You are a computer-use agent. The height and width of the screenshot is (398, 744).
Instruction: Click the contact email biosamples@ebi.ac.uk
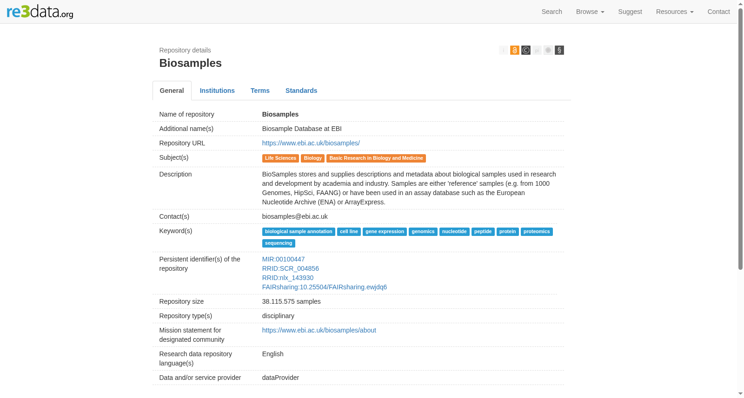click(295, 216)
